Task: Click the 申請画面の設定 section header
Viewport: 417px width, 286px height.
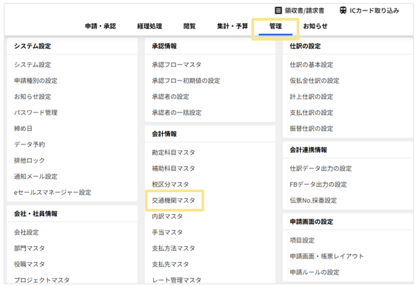Action: tap(311, 221)
